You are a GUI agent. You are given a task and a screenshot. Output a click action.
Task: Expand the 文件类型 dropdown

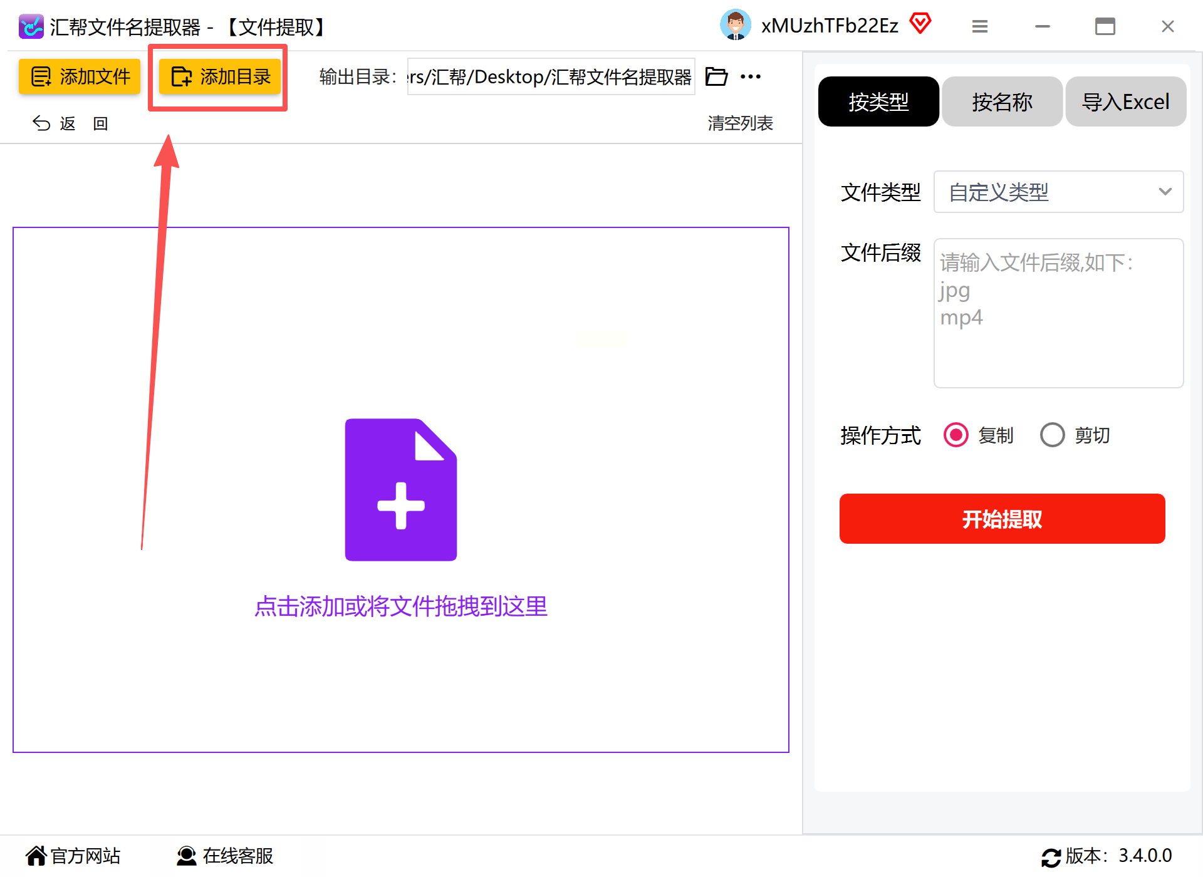1058,192
